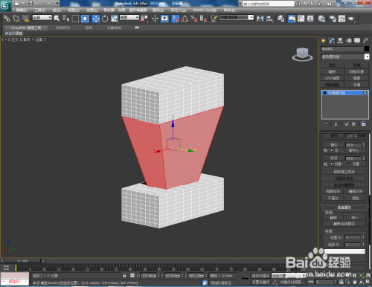Click the Edit Named Selection Sets icon
This screenshot has height=287, width=372.
(x=214, y=19)
